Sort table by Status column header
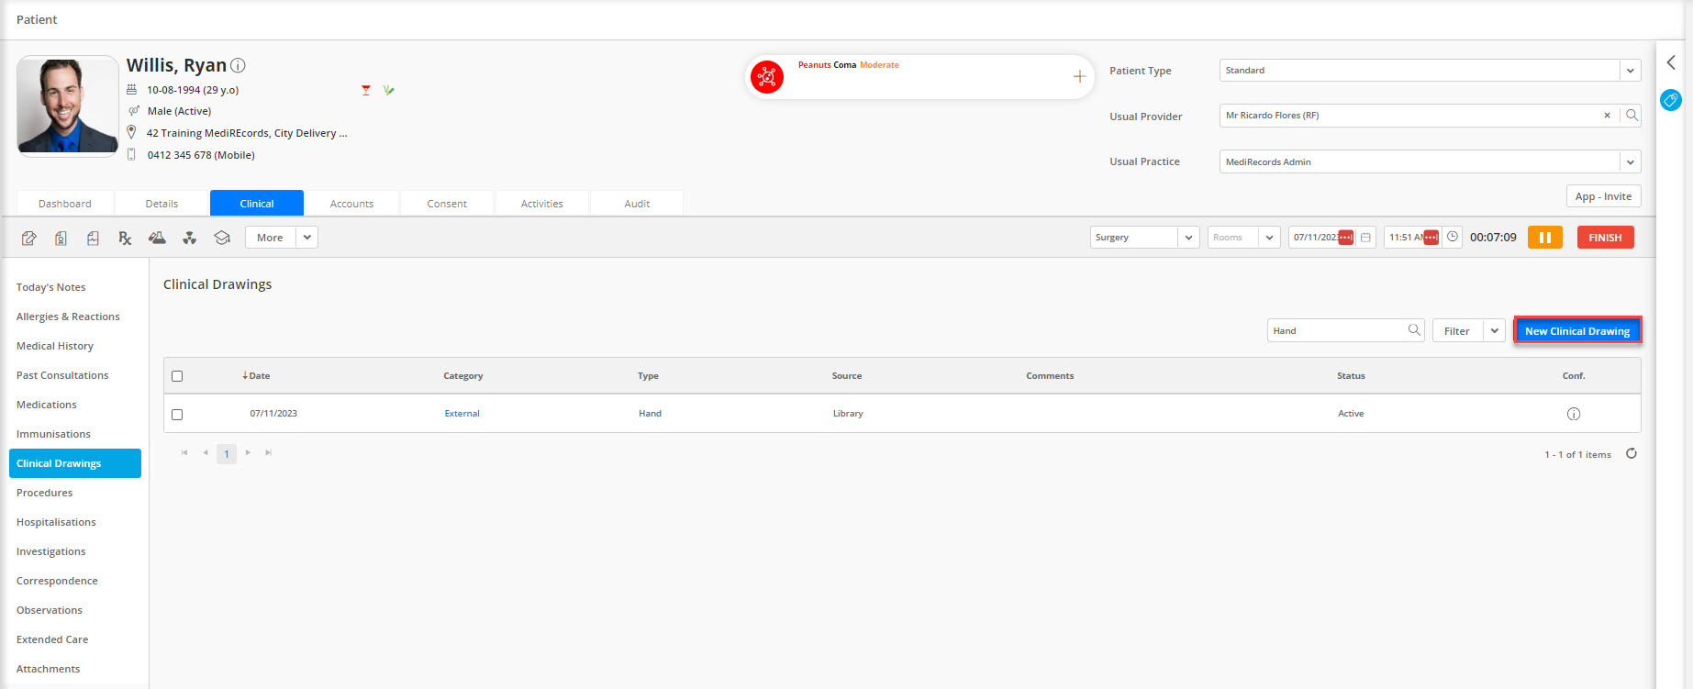The height and width of the screenshot is (689, 1693). click(1351, 376)
